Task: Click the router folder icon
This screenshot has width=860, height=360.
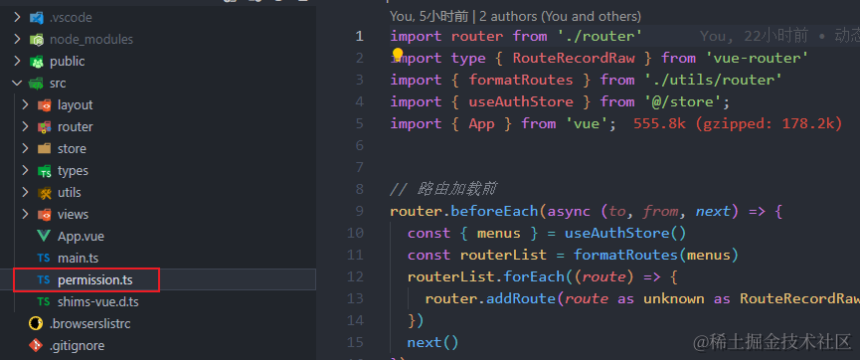Action: coord(45,126)
